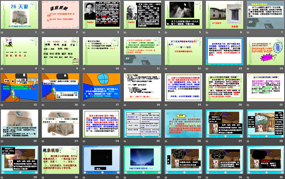285x179 pixels.
Task: Select slide 30 titled 想象说话
Action: click(x=61, y=161)
